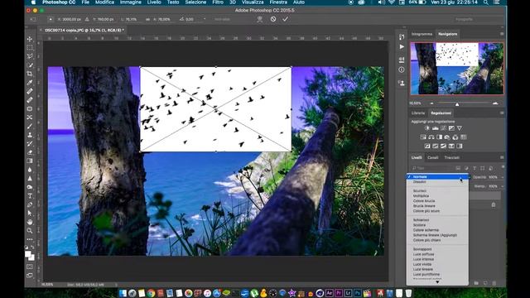530x298 pixels.
Task: Select the Move tool
Action: (30, 39)
